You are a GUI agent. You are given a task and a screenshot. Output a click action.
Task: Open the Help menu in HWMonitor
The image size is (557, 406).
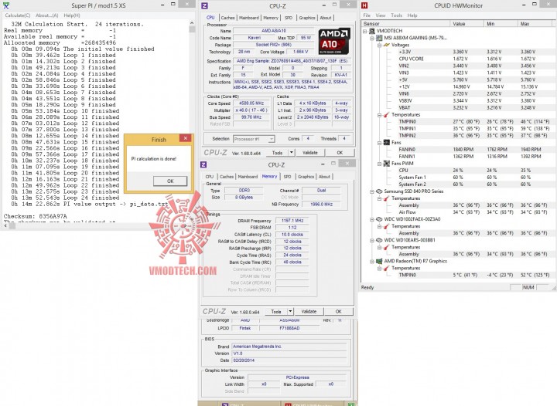pyautogui.click(x=412, y=15)
